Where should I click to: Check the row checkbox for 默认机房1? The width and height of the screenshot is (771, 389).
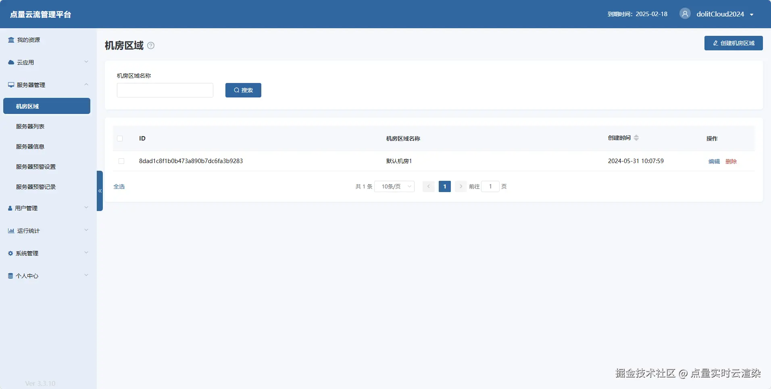click(x=121, y=161)
